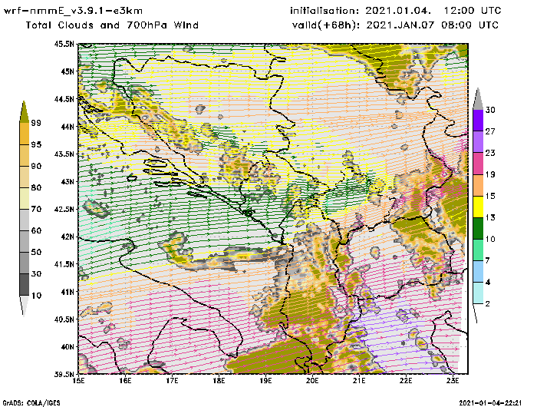This screenshot has height=407, width=537.
Task: Select the 50–60 gray cloud swatch
Action: (x=25, y=241)
